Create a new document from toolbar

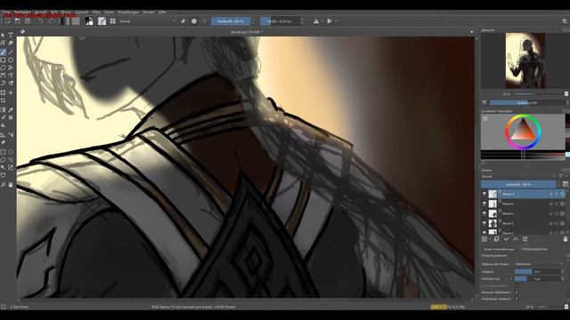7,21
